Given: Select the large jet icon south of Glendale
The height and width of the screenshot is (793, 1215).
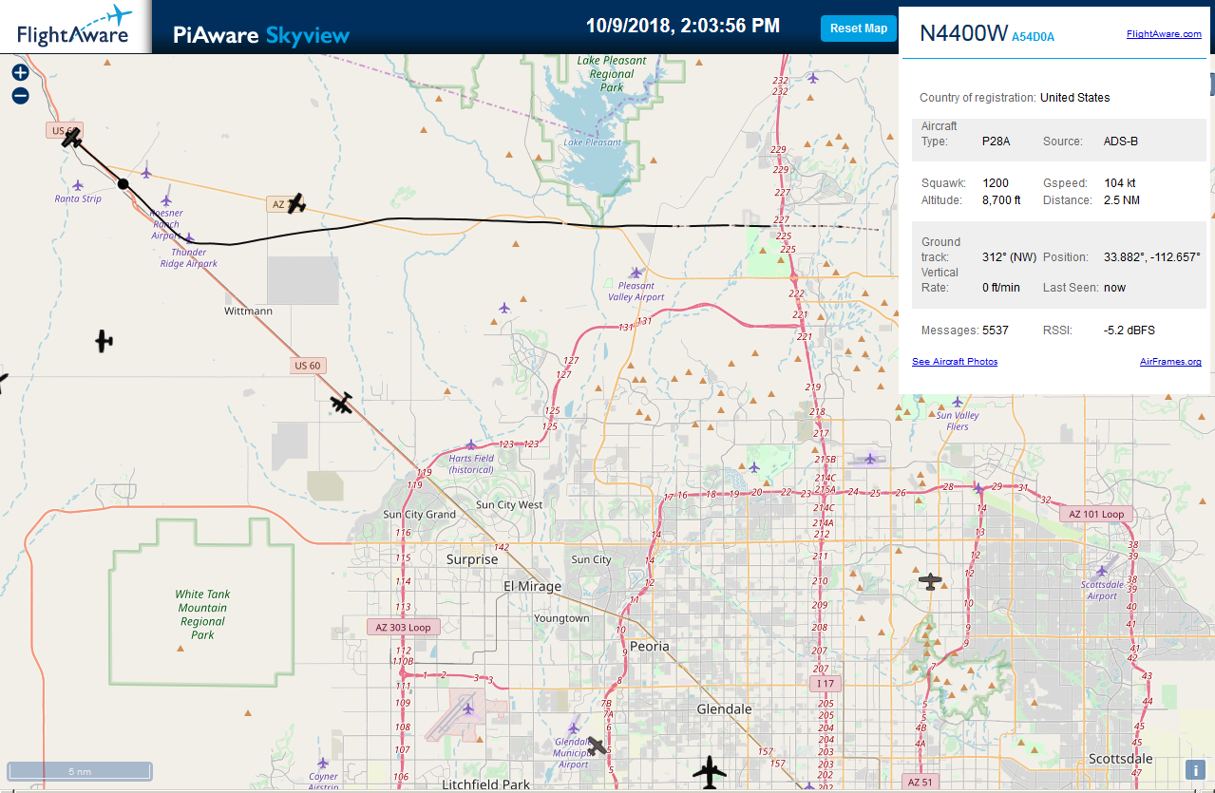Looking at the screenshot, I should 709,772.
